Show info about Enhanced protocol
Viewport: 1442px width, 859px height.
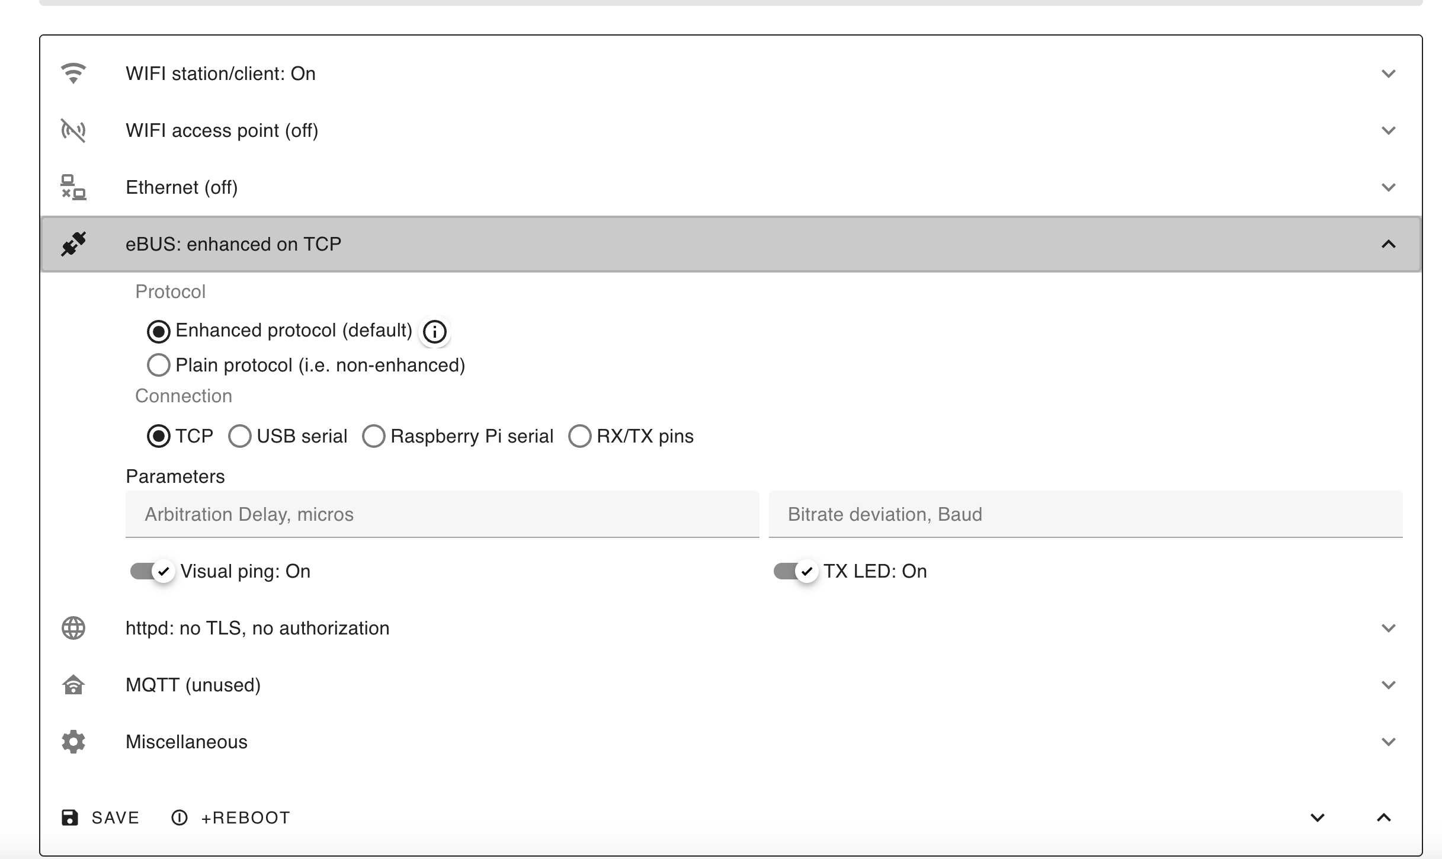tap(435, 331)
